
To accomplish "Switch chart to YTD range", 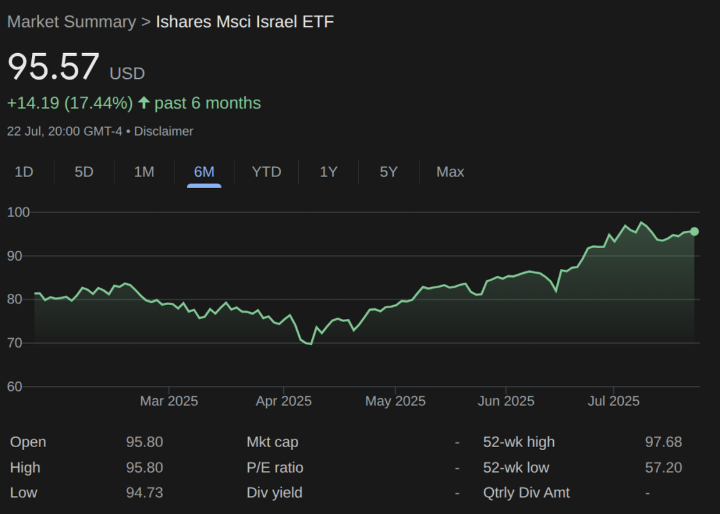I will 266,172.
